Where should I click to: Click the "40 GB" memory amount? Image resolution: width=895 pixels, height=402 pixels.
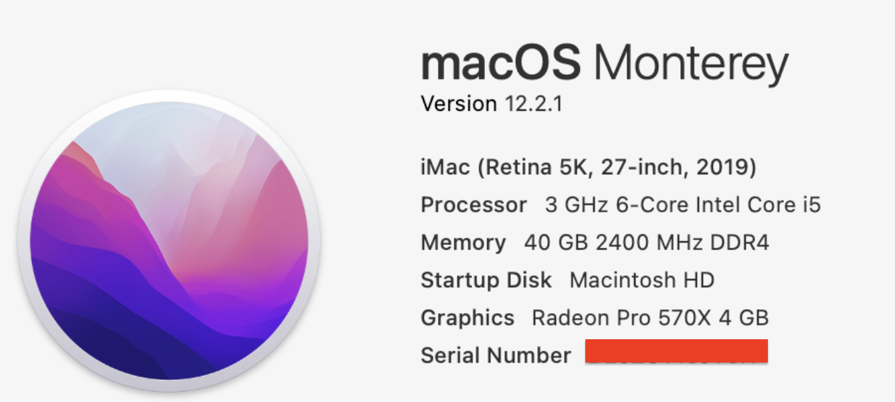557,242
